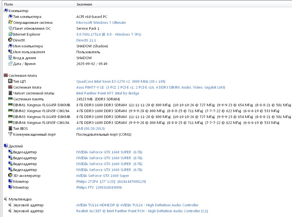Select the ACPI x64-based PC value

tap(92, 17)
